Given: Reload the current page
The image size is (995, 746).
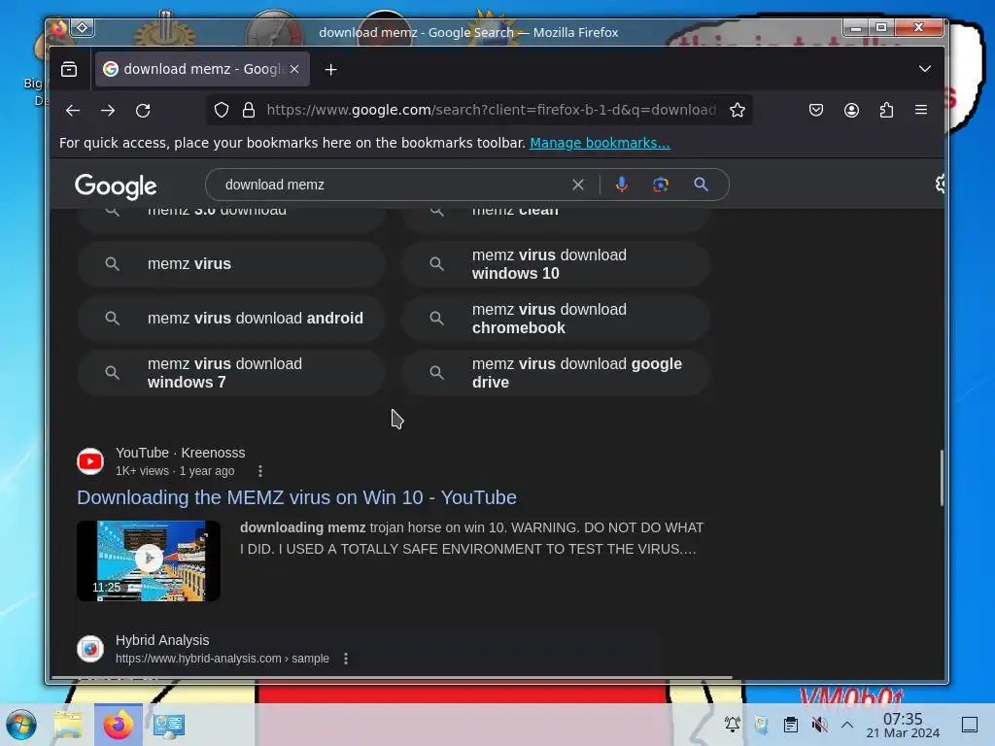Looking at the screenshot, I should pyautogui.click(x=144, y=111).
